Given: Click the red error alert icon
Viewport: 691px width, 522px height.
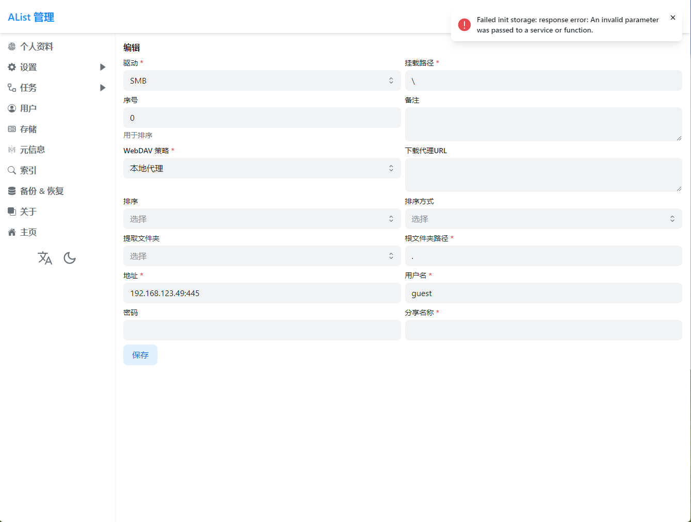Looking at the screenshot, I should tap(464, 25).
